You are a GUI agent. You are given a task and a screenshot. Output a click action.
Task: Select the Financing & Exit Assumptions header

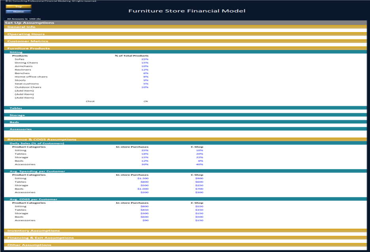tap(185, 238)
